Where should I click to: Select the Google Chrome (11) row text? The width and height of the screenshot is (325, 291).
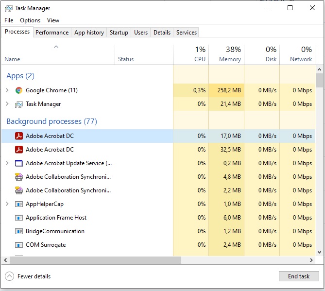point(51,90)
